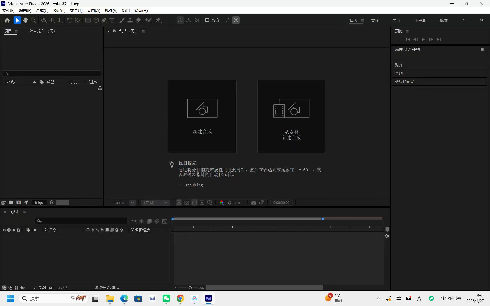The width and height of the screenshot is (490, 306).
Task: Select the Type tool
Action: point(112,20)
